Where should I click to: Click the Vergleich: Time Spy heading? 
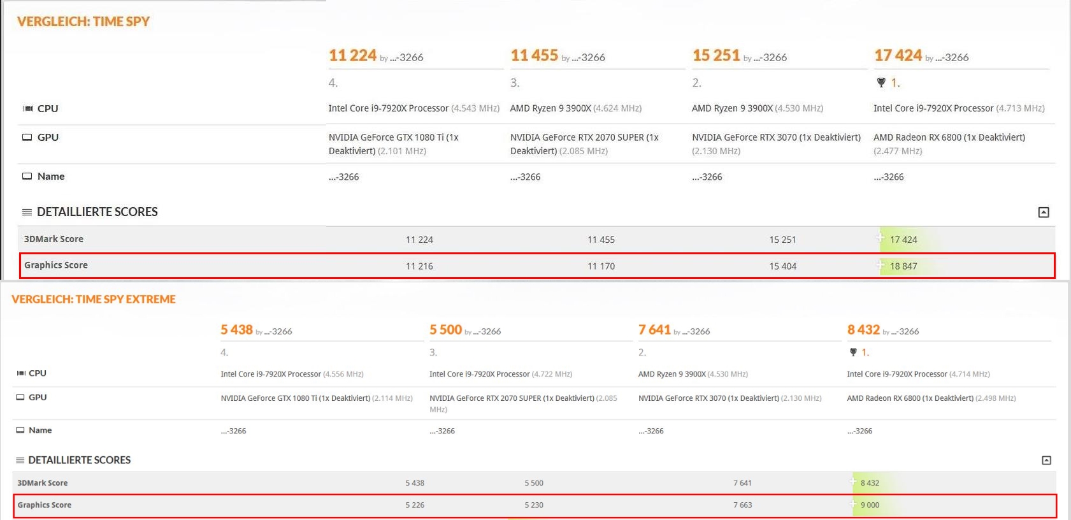(83, 22)
